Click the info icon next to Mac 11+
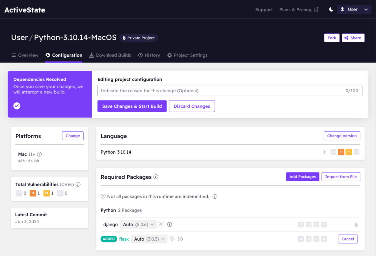Image resolution: width=376 pixels, height=256 pixels. tap(39, 154)
